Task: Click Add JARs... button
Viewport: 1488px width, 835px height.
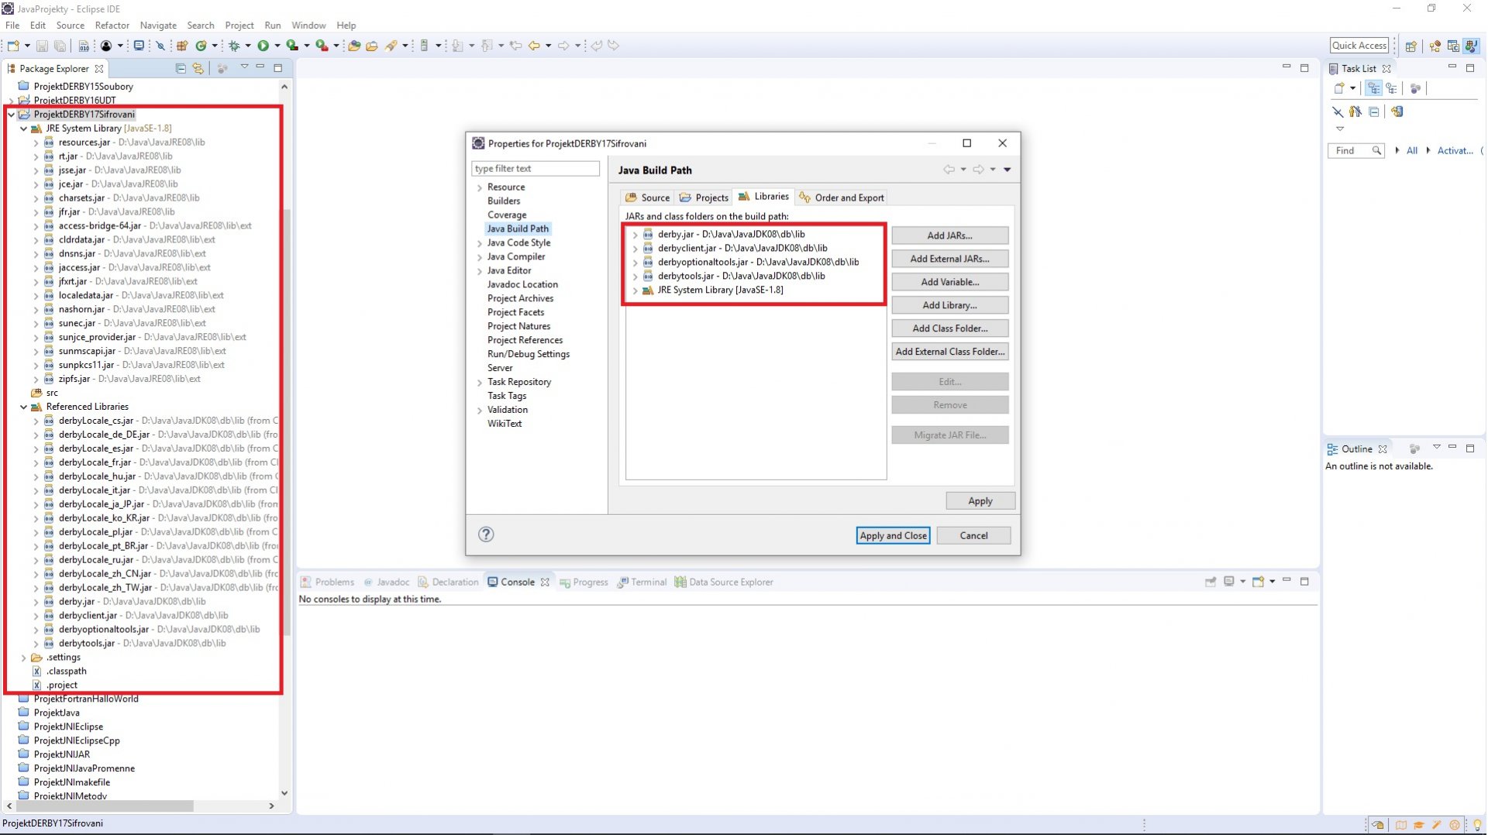Action: click(x=949, y=235)
